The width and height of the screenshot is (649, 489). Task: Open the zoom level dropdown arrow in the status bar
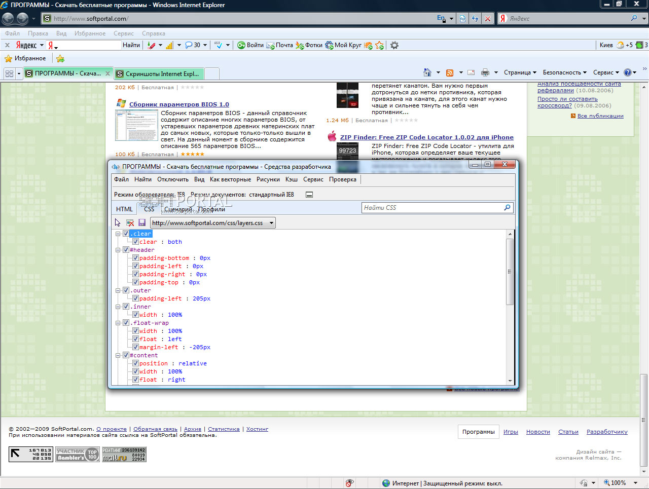(x=636, y=483)
